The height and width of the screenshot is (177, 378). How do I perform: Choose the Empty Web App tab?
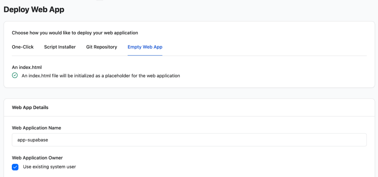tap(145, 47)
